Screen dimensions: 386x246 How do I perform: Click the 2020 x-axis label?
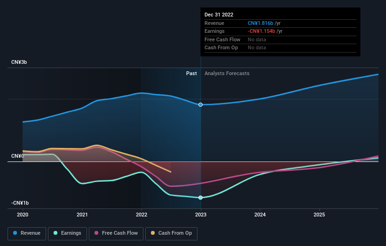[x=23, y=215]
